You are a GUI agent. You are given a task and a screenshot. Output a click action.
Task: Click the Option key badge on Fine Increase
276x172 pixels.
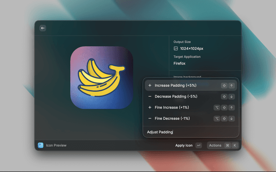click(x=217, y=107)
